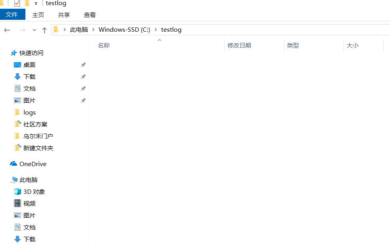This screenshot has height=245, width=390.
Task: Click the pin icon next to pinned 图片
Action: coord(83,100)
